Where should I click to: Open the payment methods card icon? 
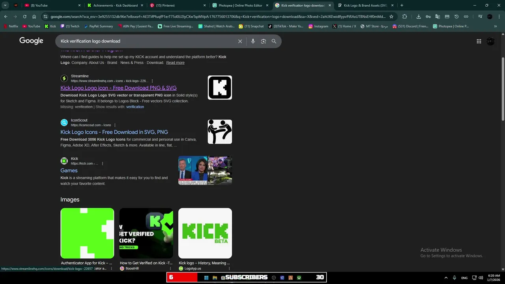pyautogui.click(x=447, y=17)
